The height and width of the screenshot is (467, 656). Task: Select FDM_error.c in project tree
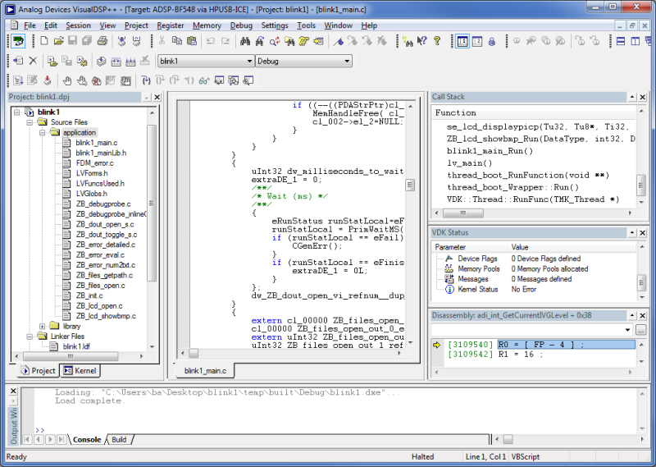[94, 163]
